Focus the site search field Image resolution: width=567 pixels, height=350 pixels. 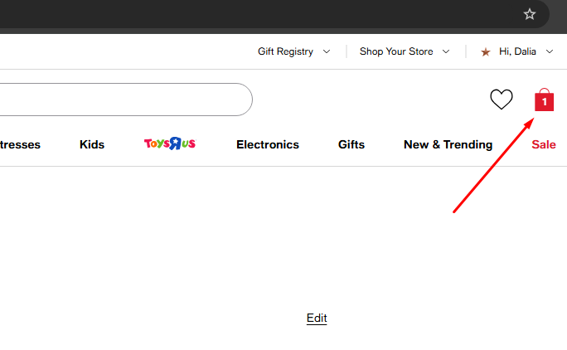124,100
